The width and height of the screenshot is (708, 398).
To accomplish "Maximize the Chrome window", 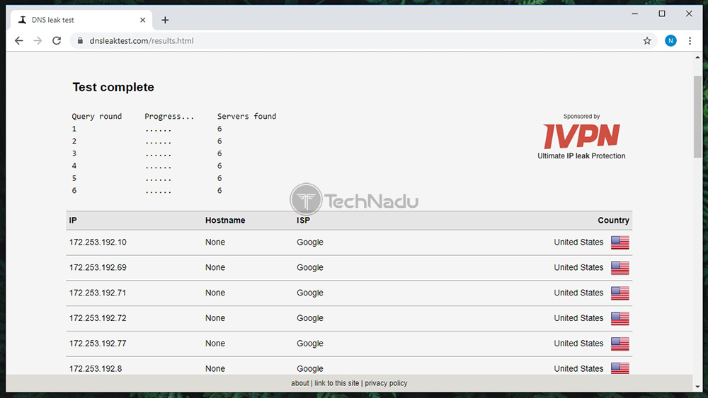I will 662,14.
